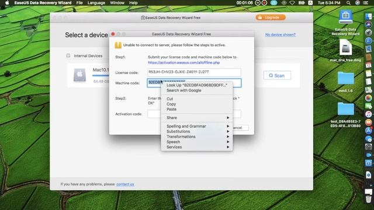Image resolution: width=374 pixels, height=210 pixels.
Task: Open Maps from the Dock
Action: point(369,89)
